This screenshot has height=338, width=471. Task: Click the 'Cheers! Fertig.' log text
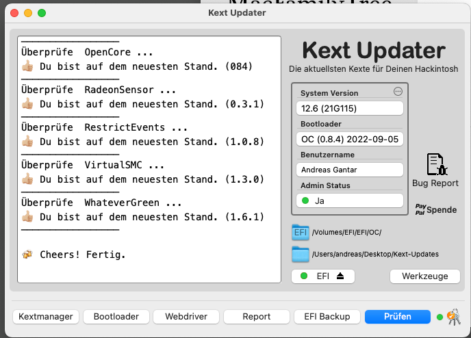(x=83, y=255)
